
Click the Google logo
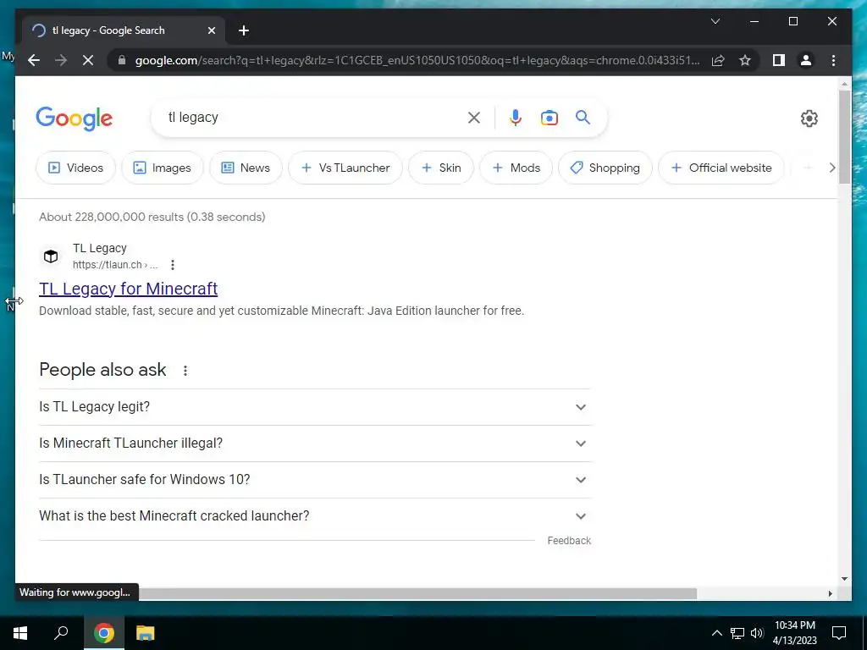click(75, 118)
